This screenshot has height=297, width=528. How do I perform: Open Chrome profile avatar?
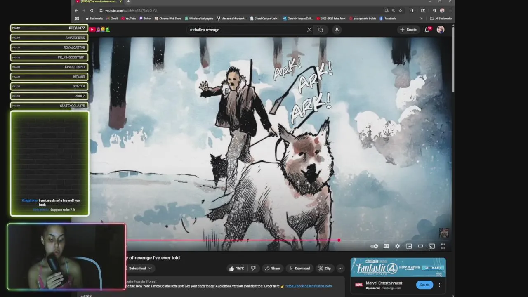tap(442, 10)
